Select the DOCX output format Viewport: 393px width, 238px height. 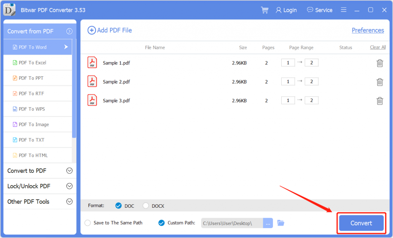(x=146, y=205)
